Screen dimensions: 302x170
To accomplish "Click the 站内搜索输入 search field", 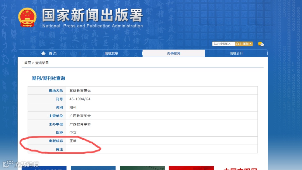I will coord(224,44).
